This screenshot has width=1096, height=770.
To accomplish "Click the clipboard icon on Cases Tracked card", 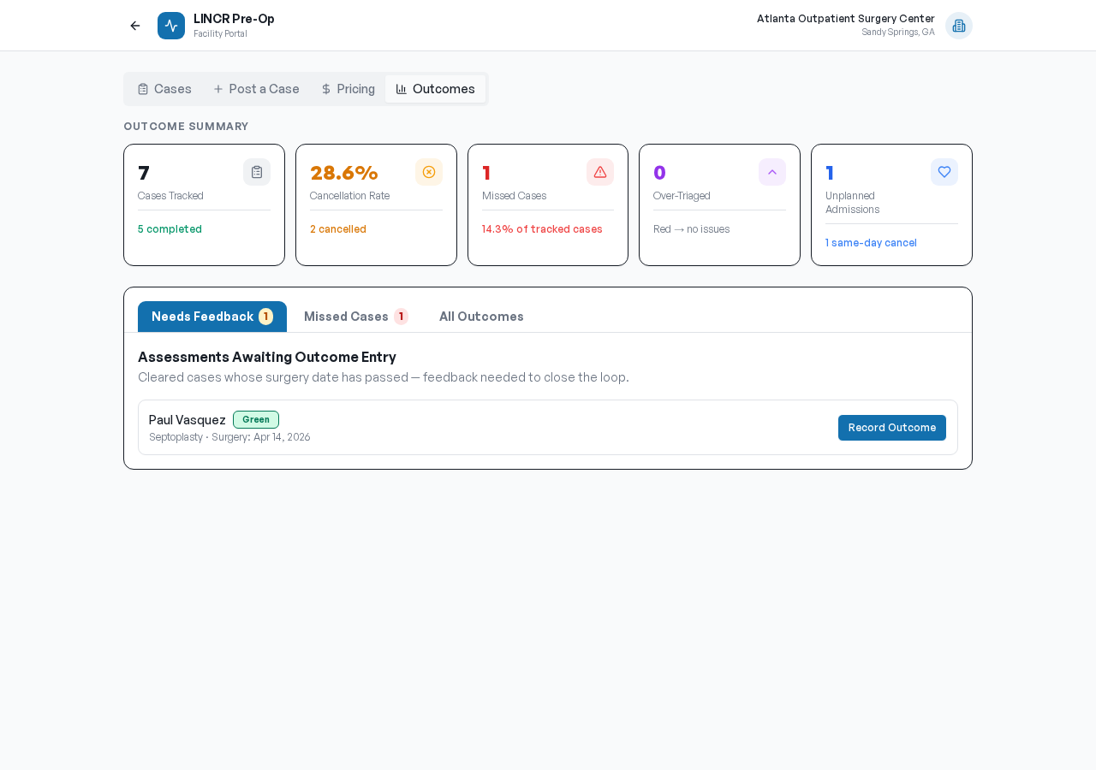I will click(x=257, y=172).
